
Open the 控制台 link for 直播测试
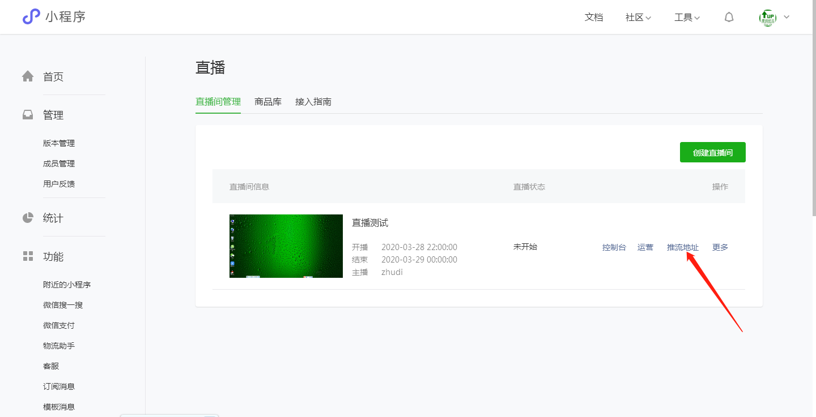pos(614,247)
